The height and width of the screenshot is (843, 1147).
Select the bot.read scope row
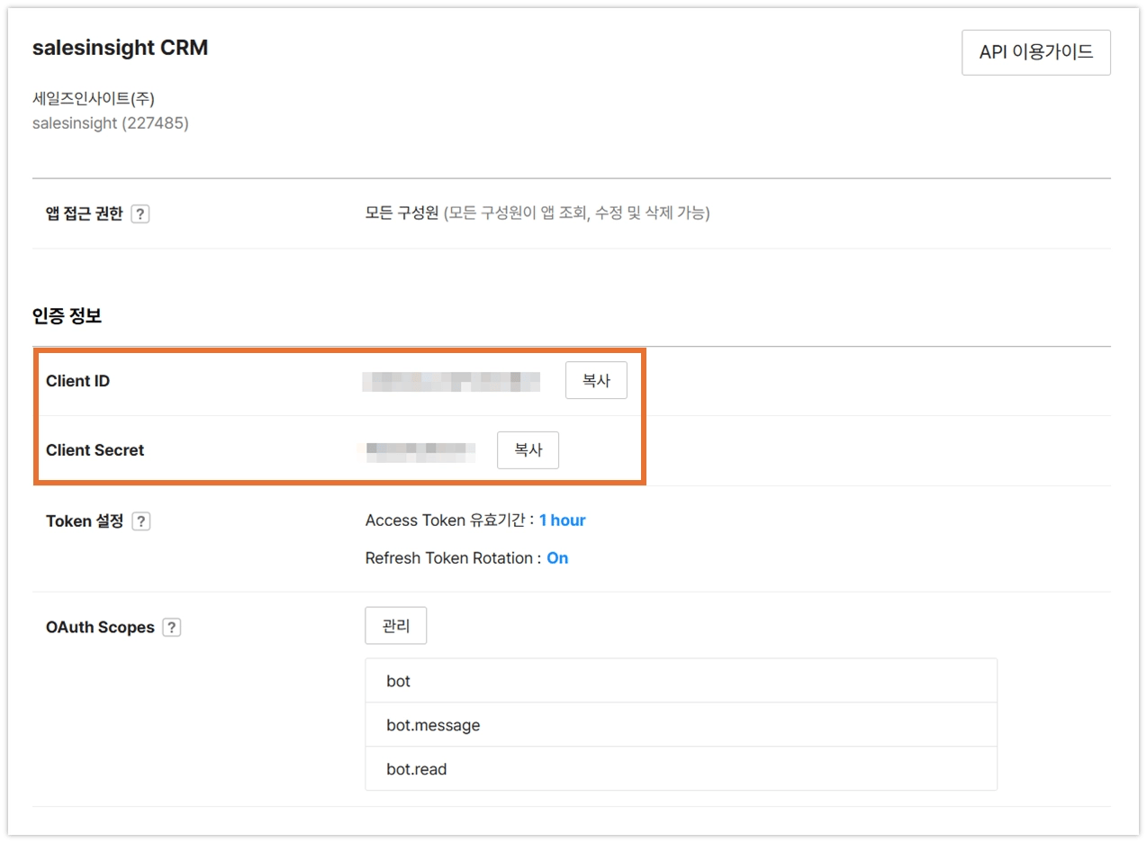tap(681, 769)
